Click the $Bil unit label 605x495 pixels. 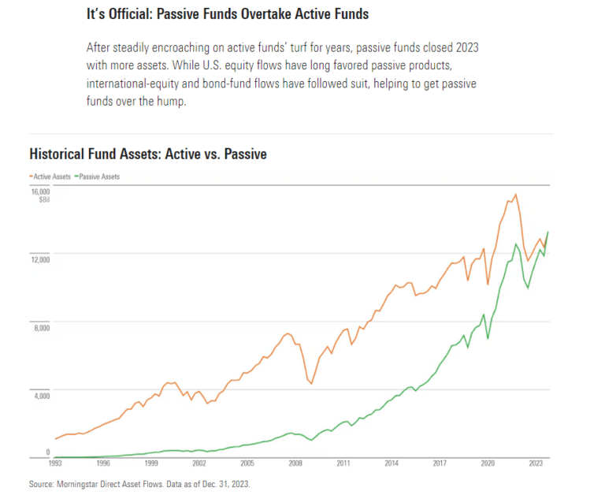(x=45, y=200)
